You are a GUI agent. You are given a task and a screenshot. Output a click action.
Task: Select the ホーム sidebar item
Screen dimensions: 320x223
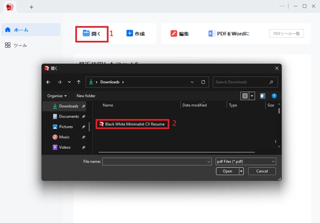click(31, 30)
